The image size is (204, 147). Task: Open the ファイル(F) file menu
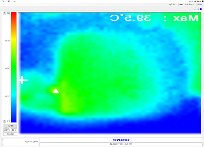pos(199,4)
